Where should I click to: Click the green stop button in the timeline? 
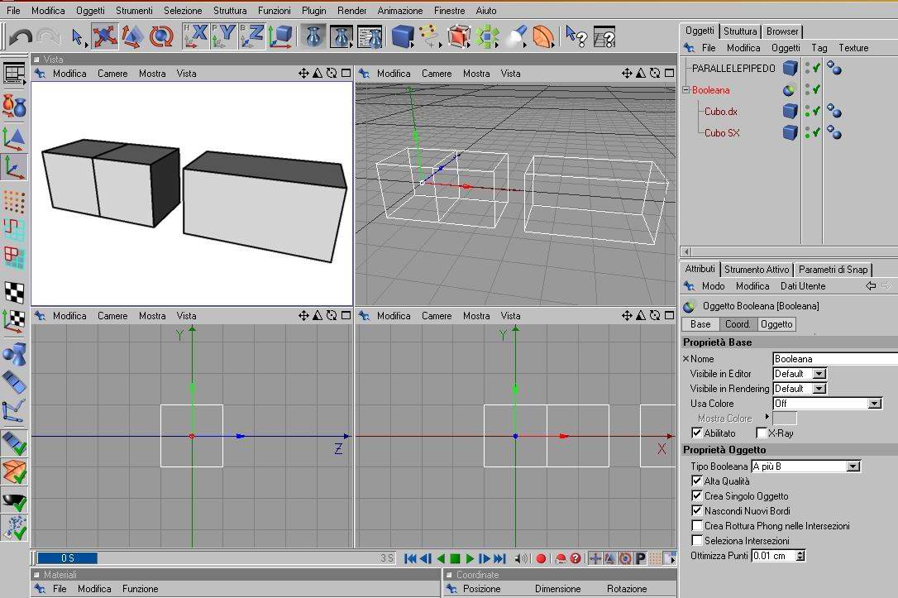[x=456, y=558]
